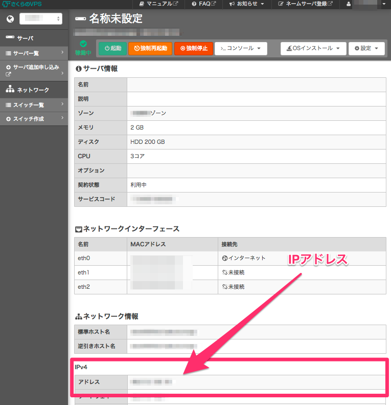Click the external-link icon under サーバ追加申し込み
The width and height of the screenshot is (391, 405).
tap(8, 74)
